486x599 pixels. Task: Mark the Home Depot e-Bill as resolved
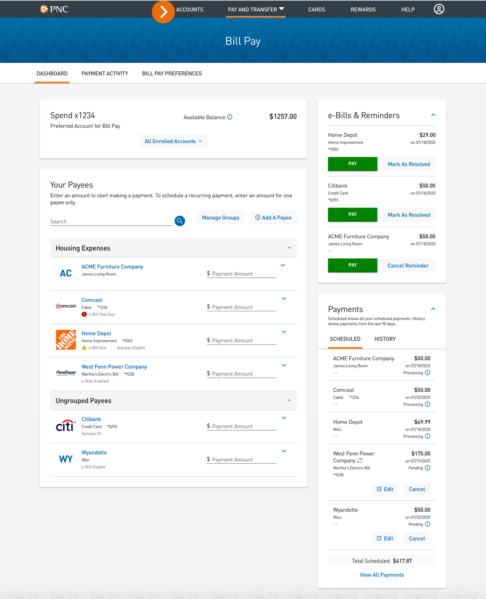click(409, 164)
